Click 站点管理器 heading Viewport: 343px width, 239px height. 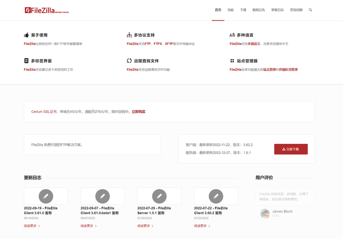tap(247, 61)
